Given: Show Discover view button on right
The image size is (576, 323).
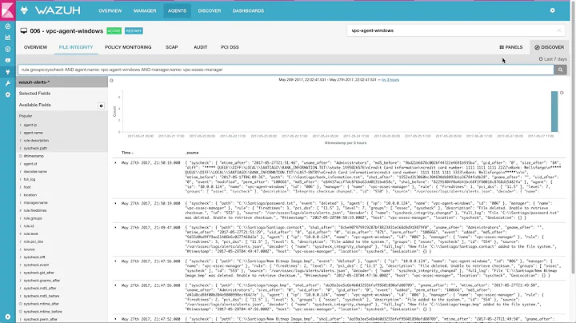Looking at the screenshot, I should 549,47.
